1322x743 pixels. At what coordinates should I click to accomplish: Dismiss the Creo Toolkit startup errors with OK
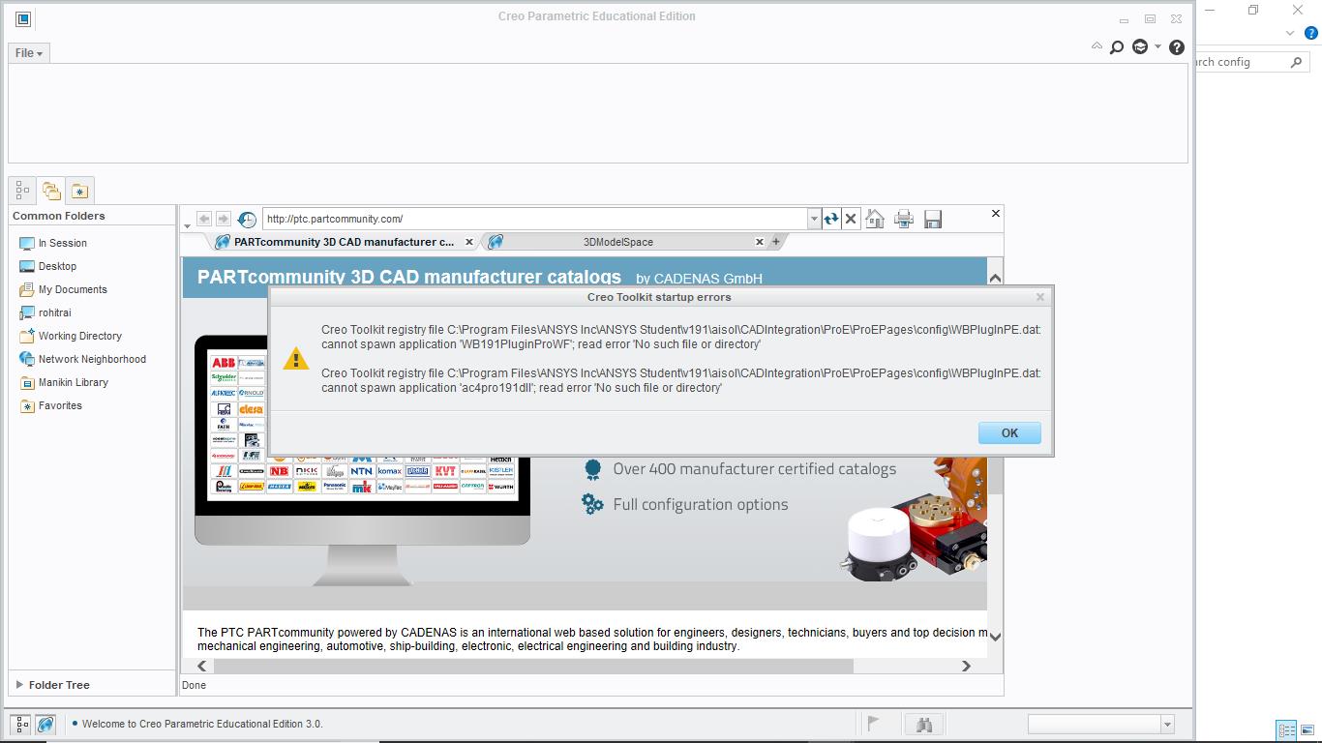(x=1009, y=432)
